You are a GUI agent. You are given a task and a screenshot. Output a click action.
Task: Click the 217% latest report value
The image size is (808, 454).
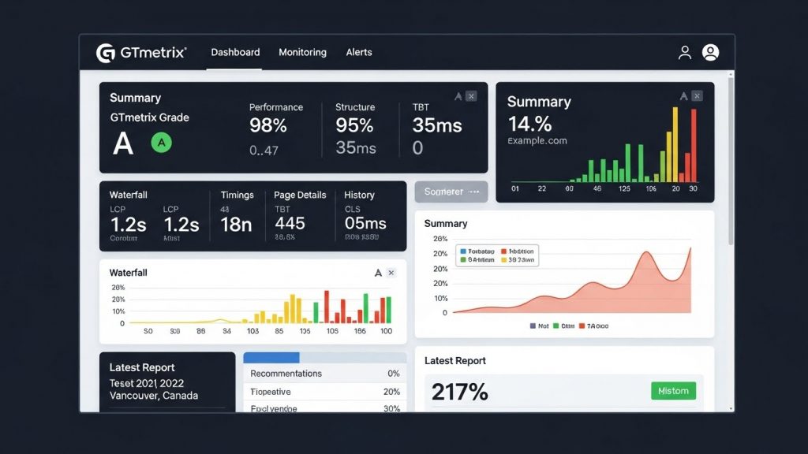click(460, 392)
